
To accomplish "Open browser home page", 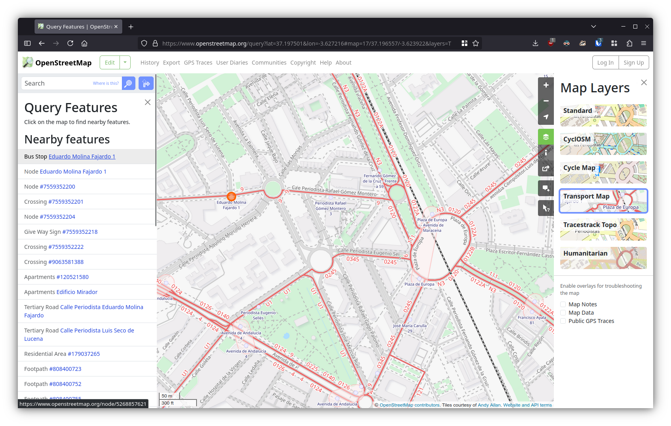I will [x=85, y=43].
